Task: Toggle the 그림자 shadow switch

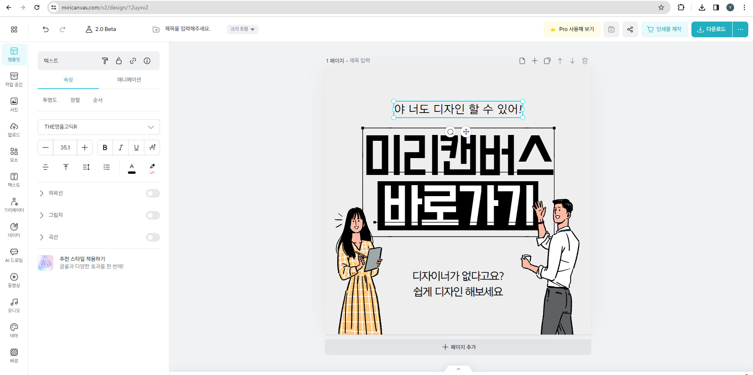Action: coord(153,215)
